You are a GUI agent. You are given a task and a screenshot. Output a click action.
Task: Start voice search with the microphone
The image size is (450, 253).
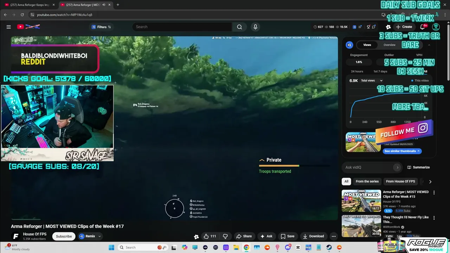pos(255,27)
